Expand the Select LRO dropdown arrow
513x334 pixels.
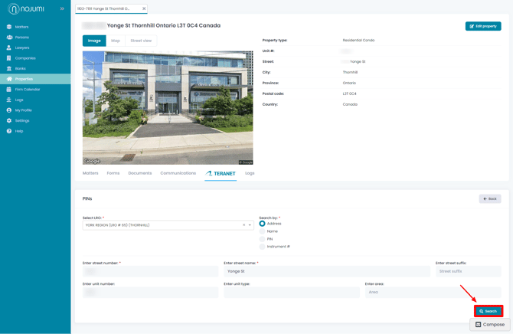pyautogui.click(x=250, y=225)
